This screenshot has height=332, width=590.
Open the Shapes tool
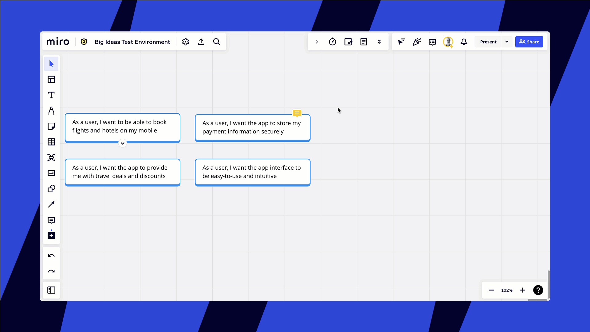tap(51, 189)
